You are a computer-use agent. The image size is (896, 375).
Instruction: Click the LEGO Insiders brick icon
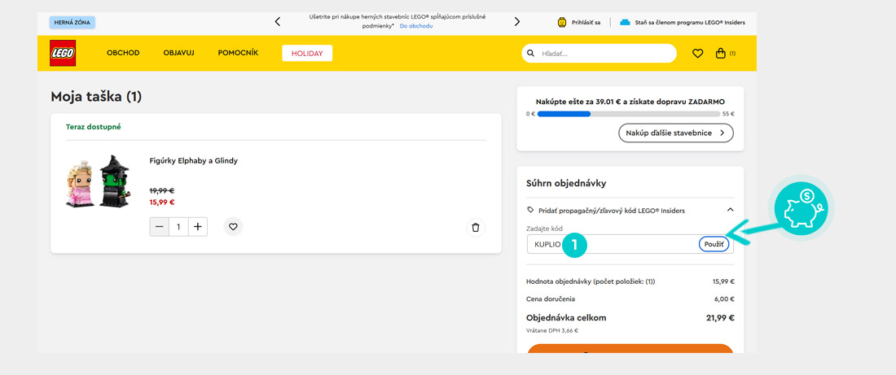[625, 22]
